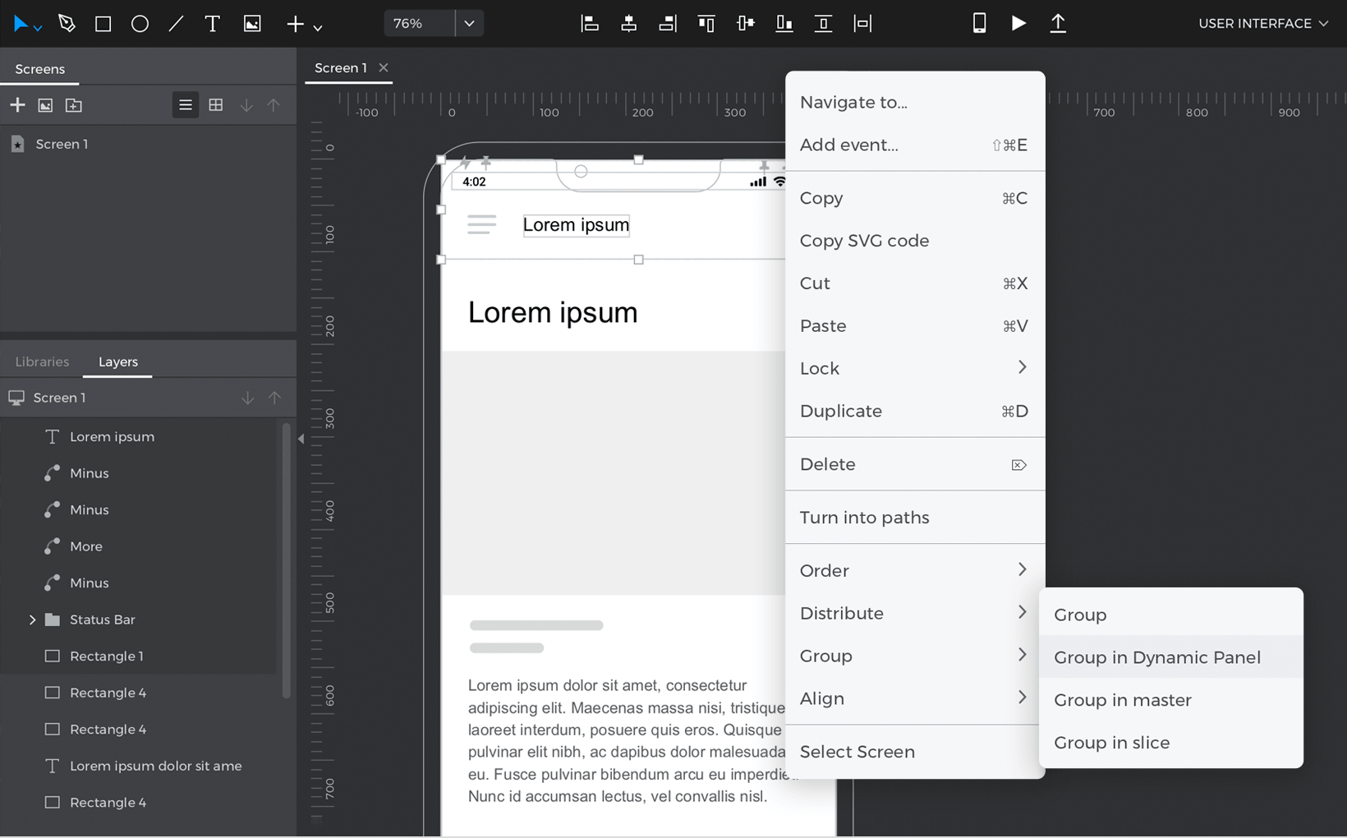
Task: Select Copy SVG code menu item
Action: click(x=864, y=241)
